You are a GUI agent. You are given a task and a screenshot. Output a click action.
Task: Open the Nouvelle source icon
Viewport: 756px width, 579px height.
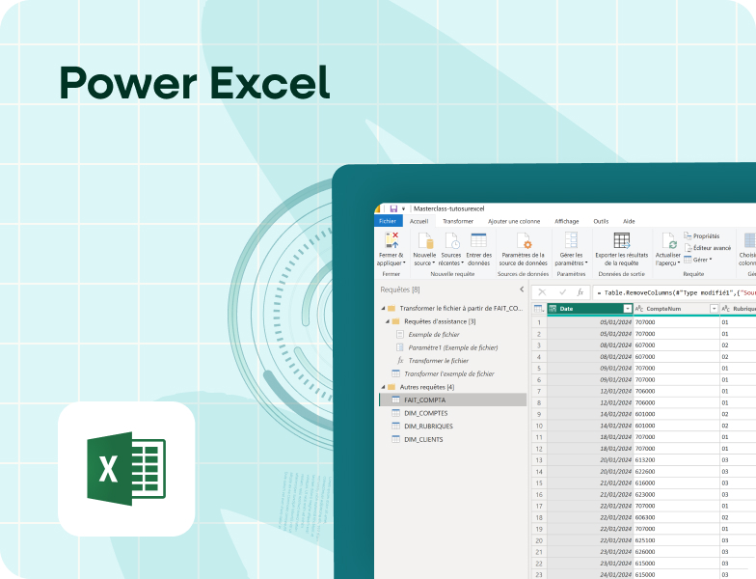424,240
